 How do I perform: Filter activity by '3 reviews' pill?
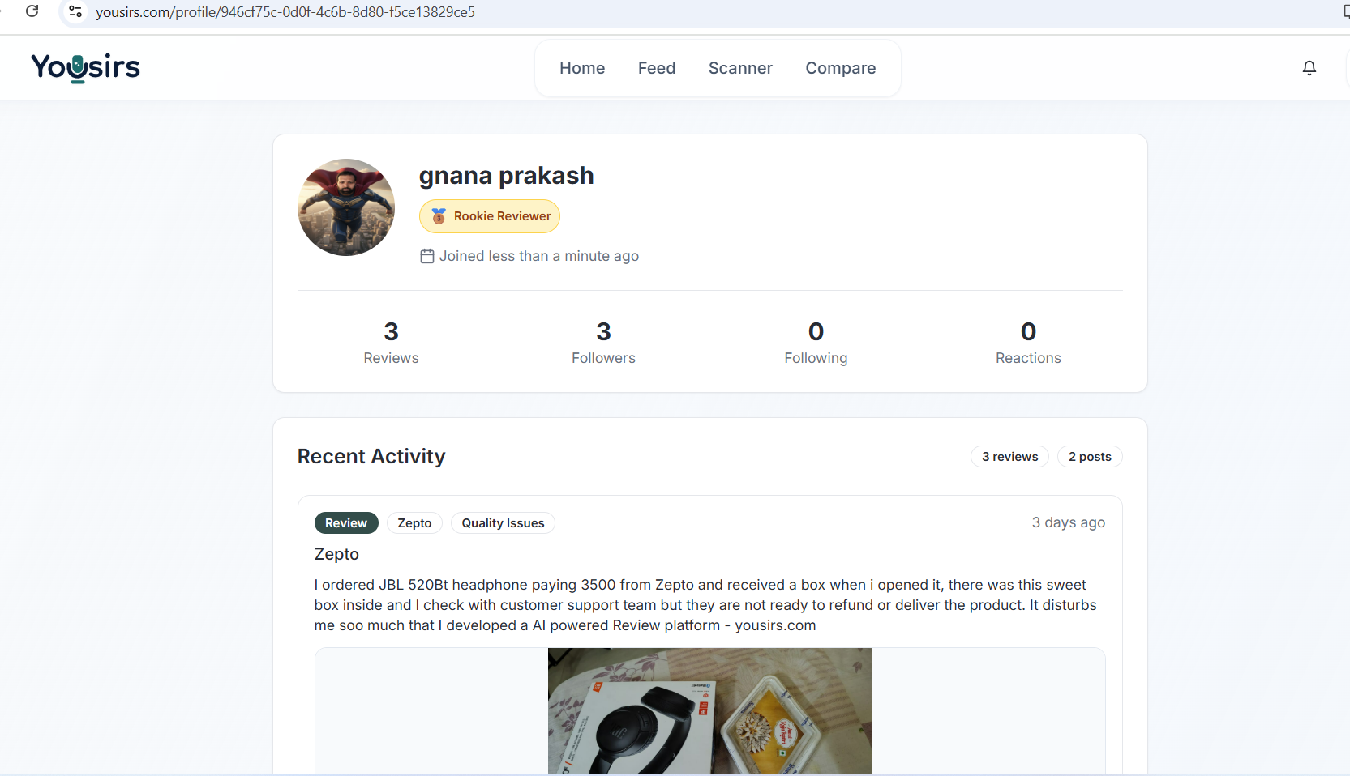pos(1009,457)
